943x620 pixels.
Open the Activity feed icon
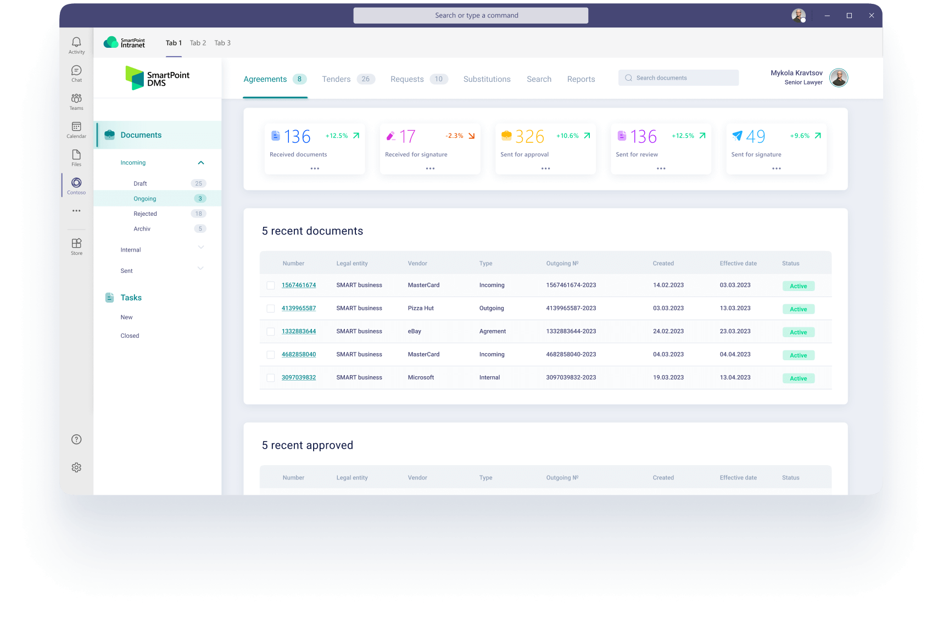[76, 42]
